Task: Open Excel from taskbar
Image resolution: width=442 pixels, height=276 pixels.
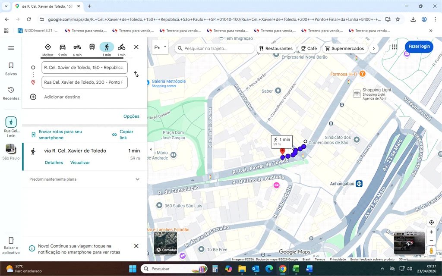Action: point(296,269)
